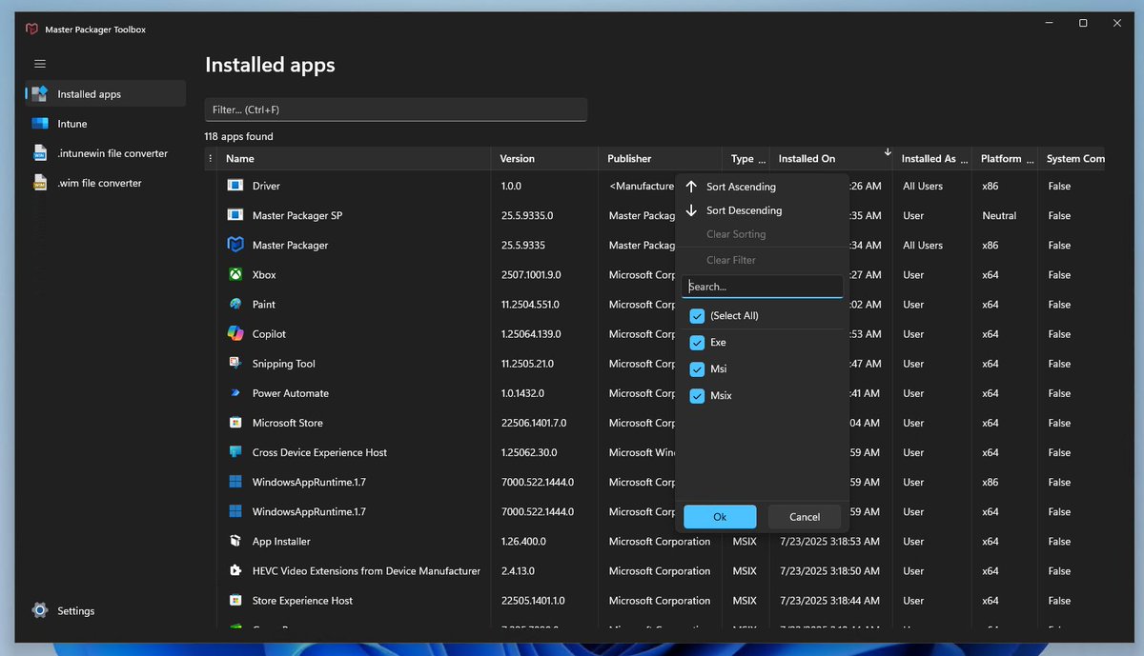The image size is (1144, 656).
Task: Click the Installed On sort arrow indicator
Action: [x=888, y=152]
